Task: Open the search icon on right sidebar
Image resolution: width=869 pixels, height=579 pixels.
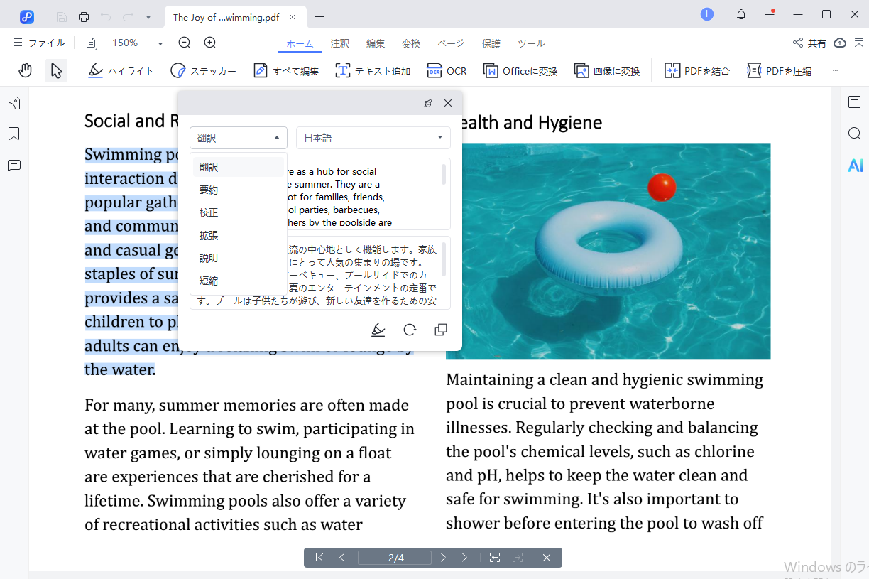Action: tap(855, 134)
